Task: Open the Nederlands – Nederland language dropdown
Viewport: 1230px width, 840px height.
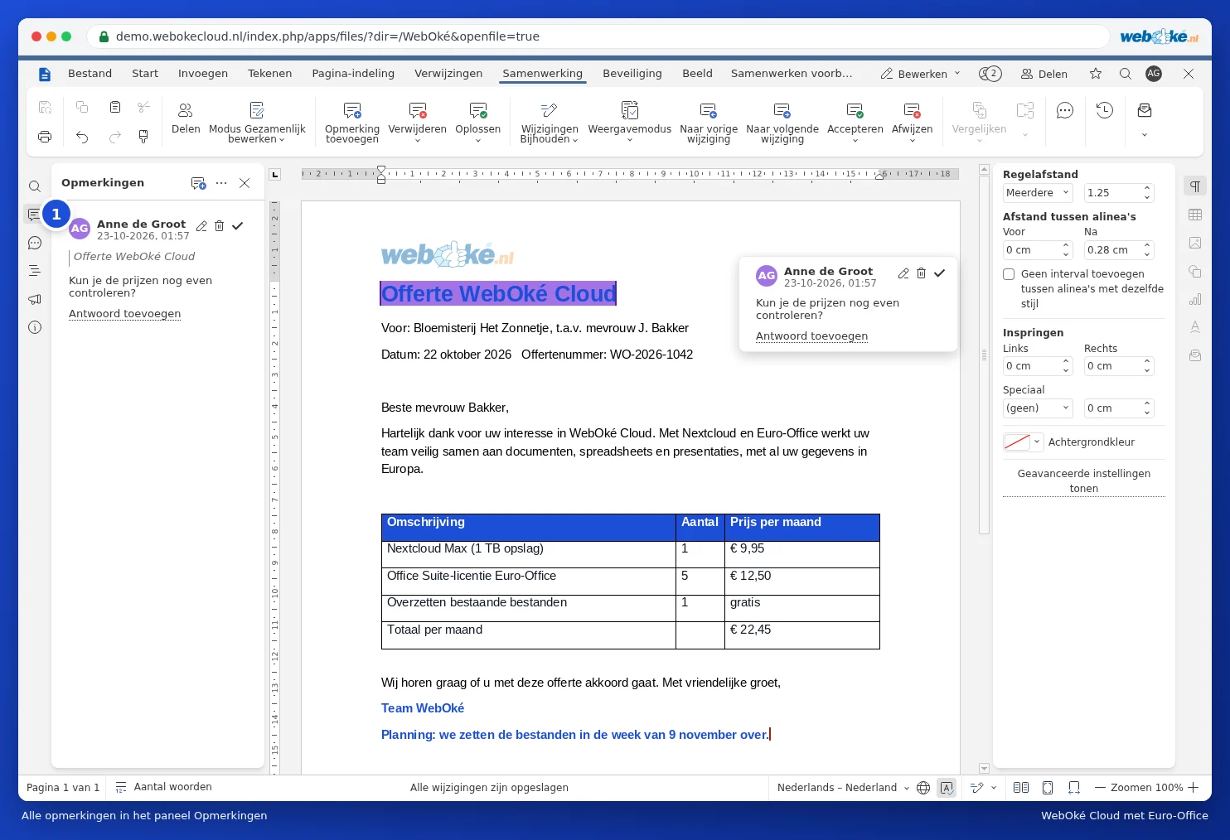Action: (843, 788)
